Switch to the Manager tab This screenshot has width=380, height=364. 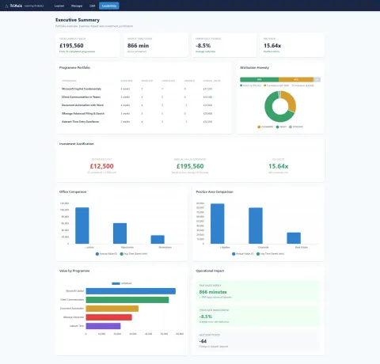click(x=77, y=6)
